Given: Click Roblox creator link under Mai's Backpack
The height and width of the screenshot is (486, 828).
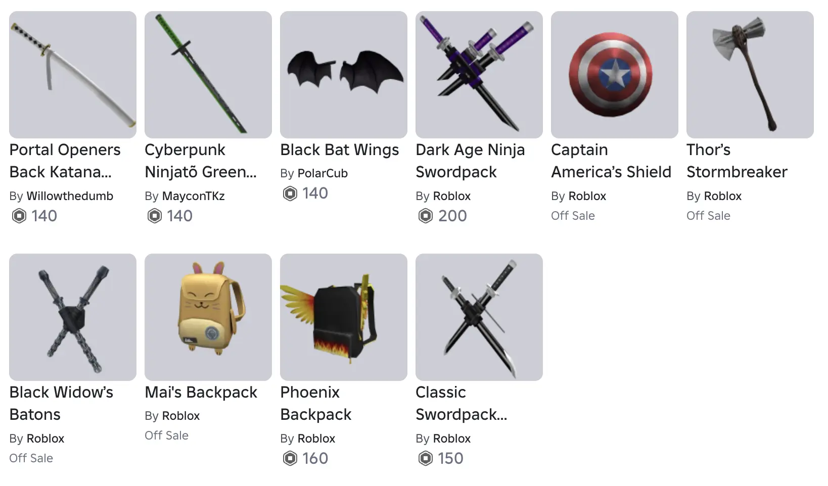Looking at the screenshot, I should pos(181,416).
